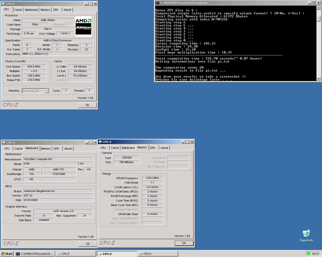Click BIOS Date 01/31/2000 field
322x257 pixels.
click(x=58, y=200)
